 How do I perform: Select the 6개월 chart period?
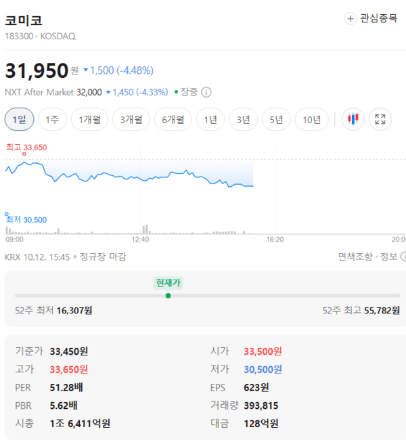[173, 119]
